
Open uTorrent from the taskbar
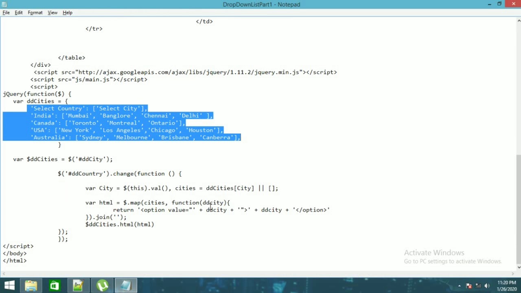click(x=102, y=286)
